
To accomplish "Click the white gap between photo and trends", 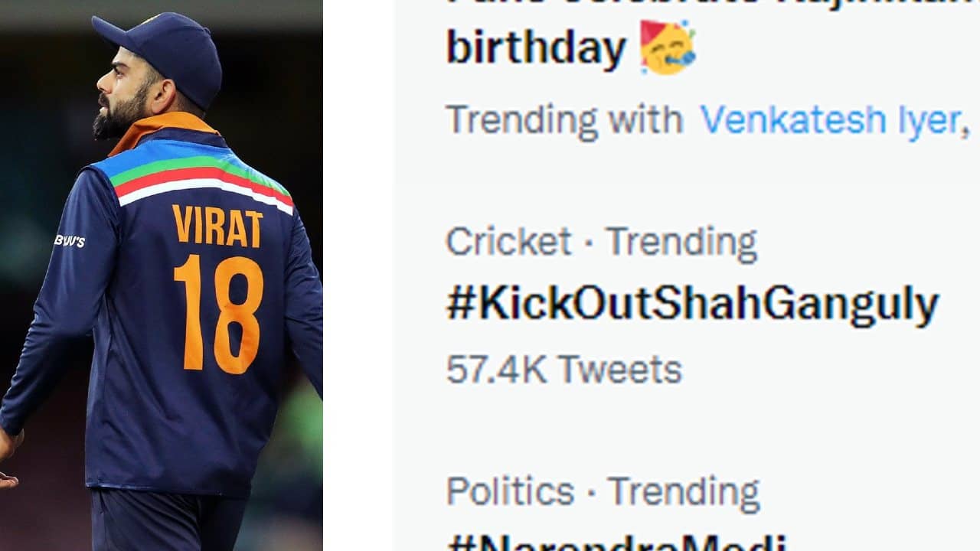I will coord(358,275).
